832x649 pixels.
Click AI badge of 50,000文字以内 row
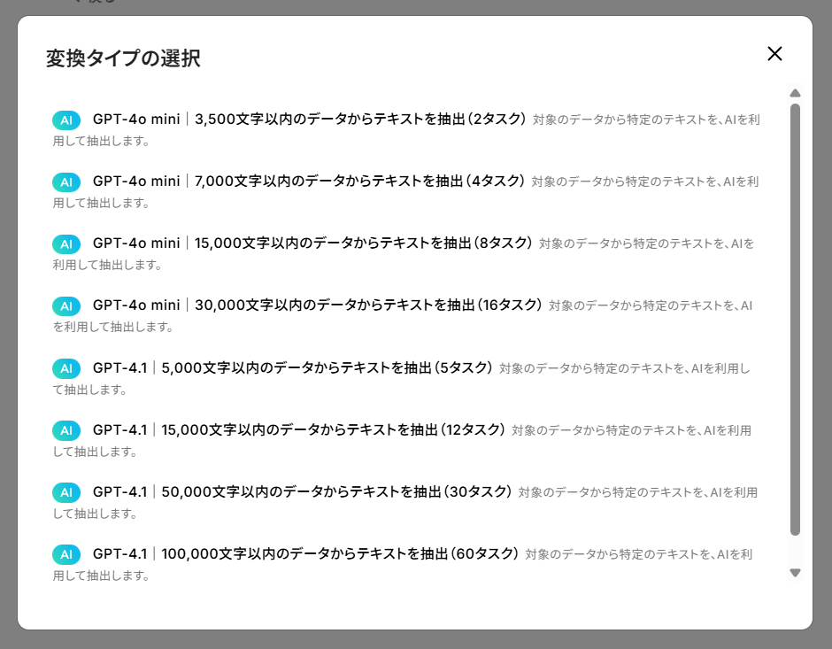click(66, 492)
